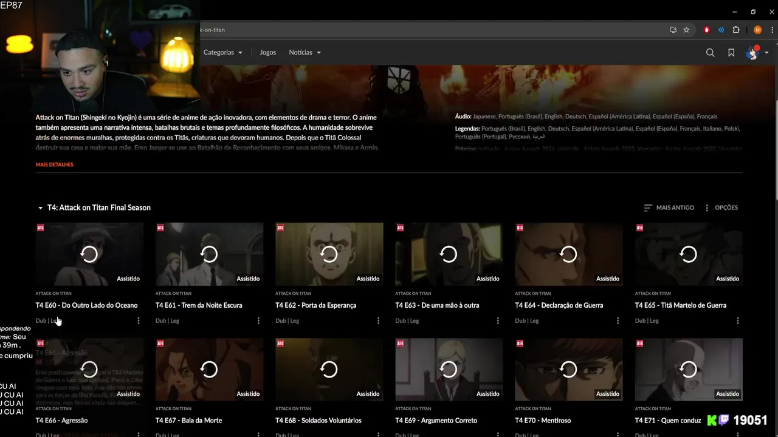Open title T4 E68 - Soldados Voluntários

click(x=318, y=421)
